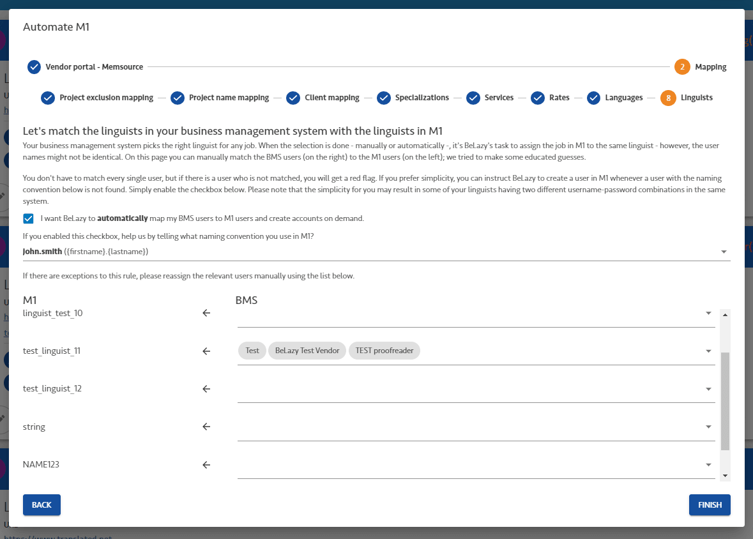Expand the BMS dropdown for test_linguist_11
Screen dimensions: 753x539
point(708,351)
